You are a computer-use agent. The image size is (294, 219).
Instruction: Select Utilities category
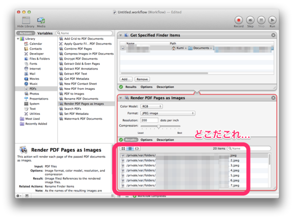(x=35, y=114)
